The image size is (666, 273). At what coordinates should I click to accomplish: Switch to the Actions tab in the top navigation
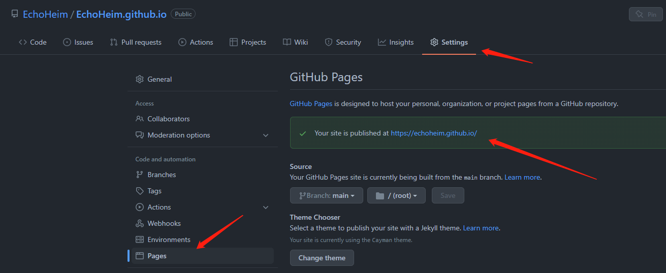click(196, 42)
